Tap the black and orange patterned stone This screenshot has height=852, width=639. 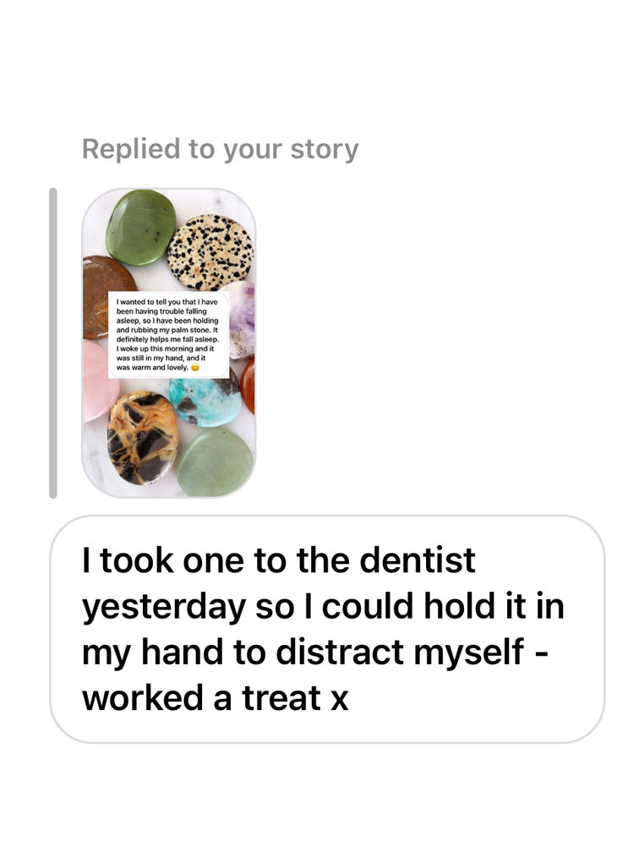(141, 437)
